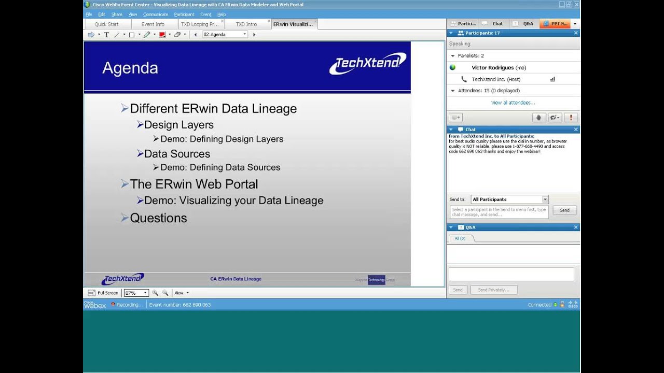The height and width of the screenshot is (373, 664).
Task: Click the exclamation feedback icon
Action: point(571,118)
